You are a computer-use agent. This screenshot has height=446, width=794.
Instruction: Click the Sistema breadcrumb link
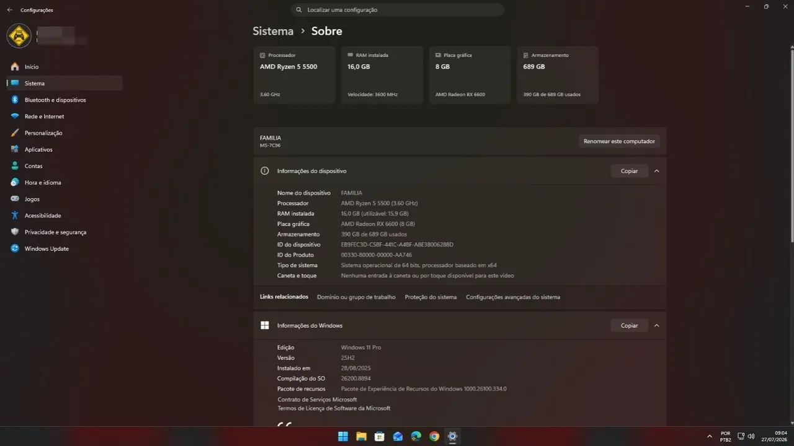(x=273, y=31)
